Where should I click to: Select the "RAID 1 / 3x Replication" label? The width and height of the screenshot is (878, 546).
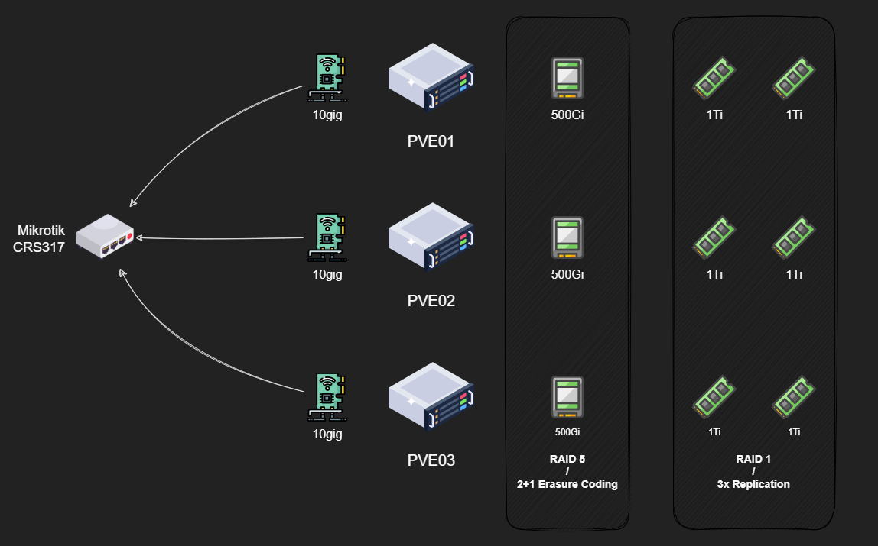pyautogui.click(x=753, y=471)
